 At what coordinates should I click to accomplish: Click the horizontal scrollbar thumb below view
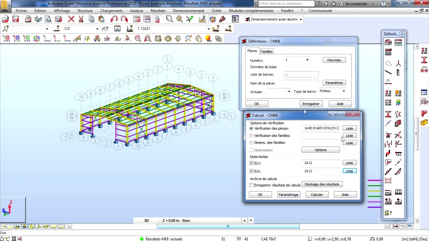pos(228,226)
